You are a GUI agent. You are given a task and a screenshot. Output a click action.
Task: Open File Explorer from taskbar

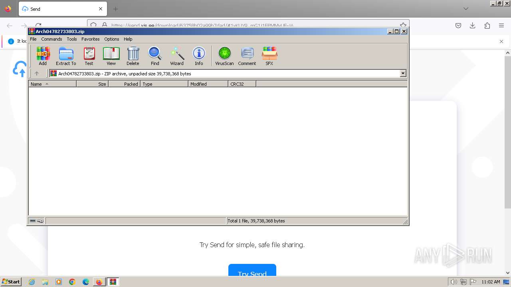45,282
